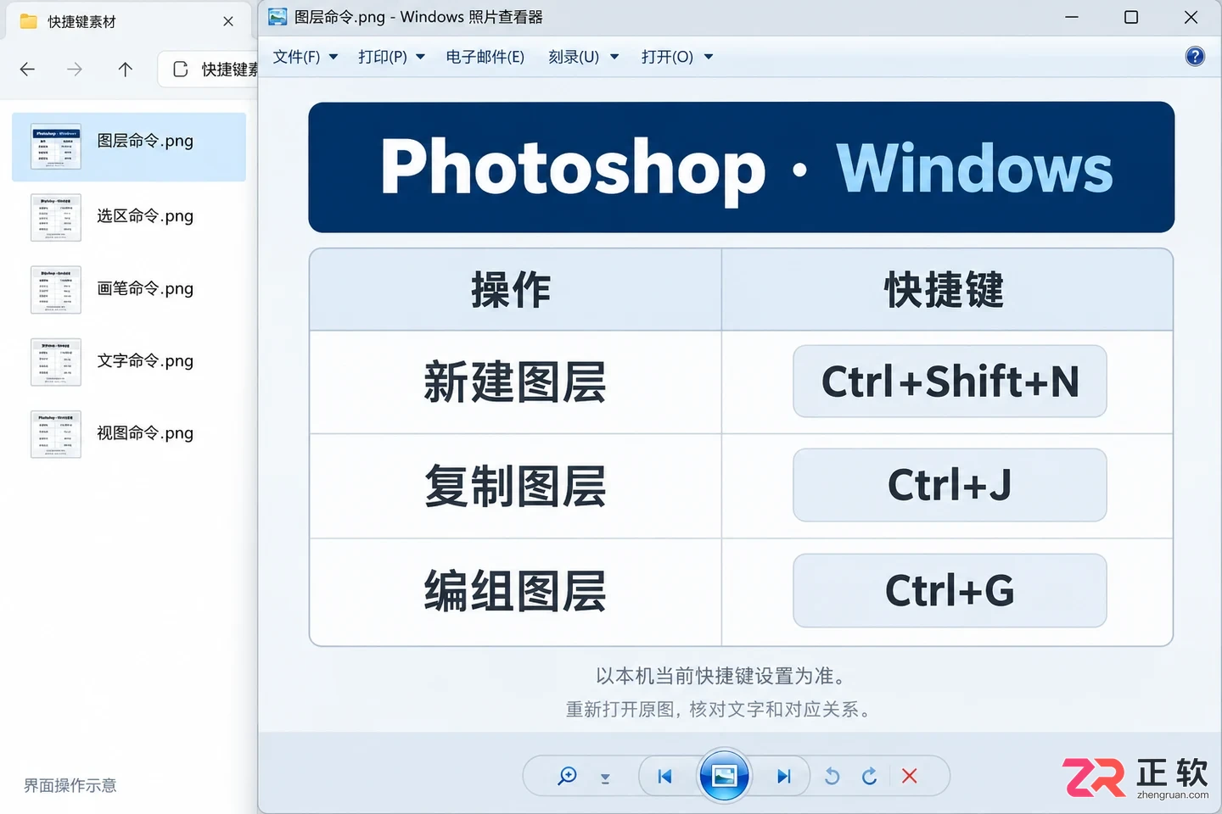
Task: Maximize the photo viewer window
Action: (x=1131, y=17)
